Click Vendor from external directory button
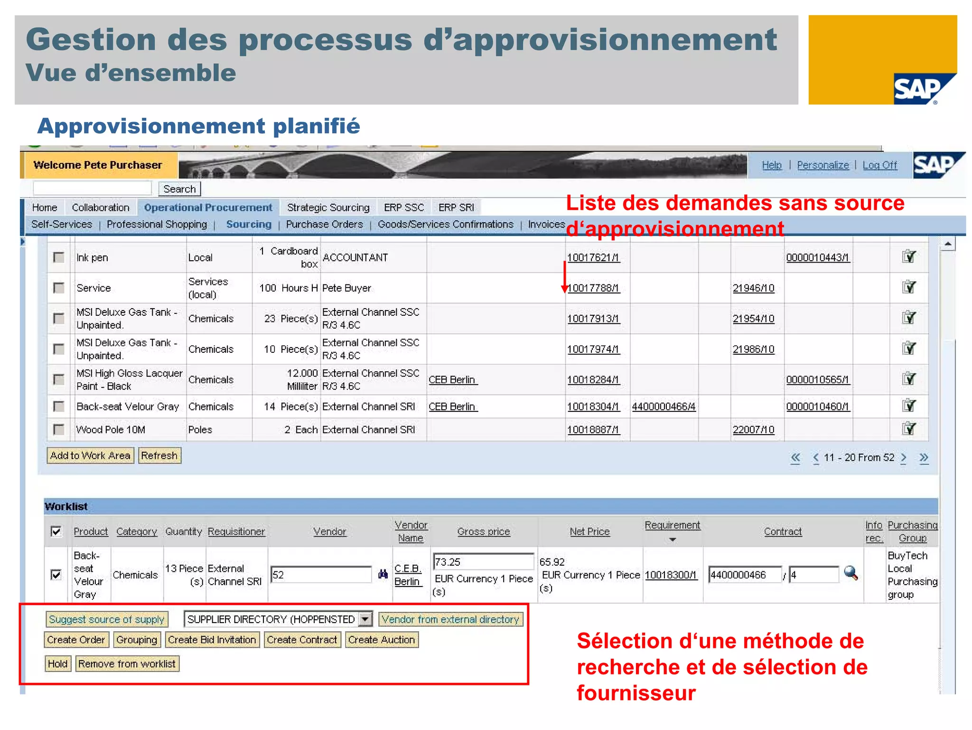Screen dimensions: 972x730 tap(450, 619)
